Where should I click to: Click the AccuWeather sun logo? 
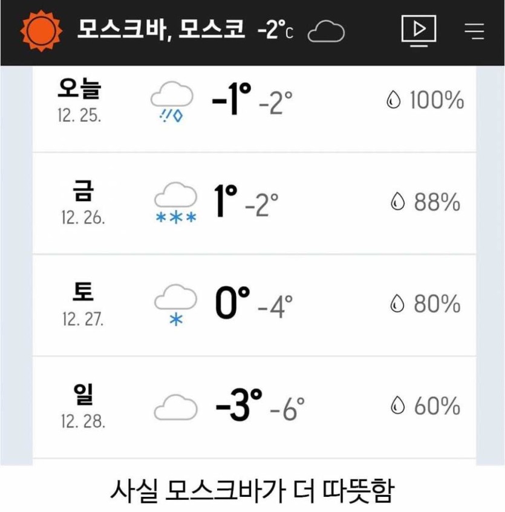pos(41,30)
